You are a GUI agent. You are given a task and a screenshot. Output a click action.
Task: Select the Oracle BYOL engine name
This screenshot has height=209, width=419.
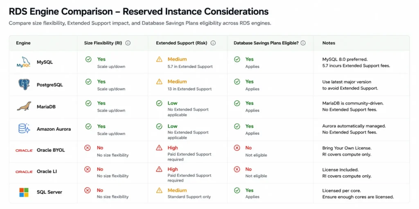click(x=51, y=150)
